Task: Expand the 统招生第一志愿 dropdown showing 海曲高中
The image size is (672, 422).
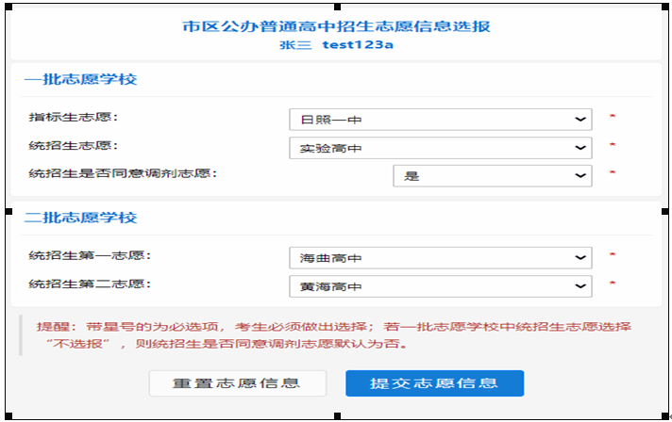Action: (440, 257)
